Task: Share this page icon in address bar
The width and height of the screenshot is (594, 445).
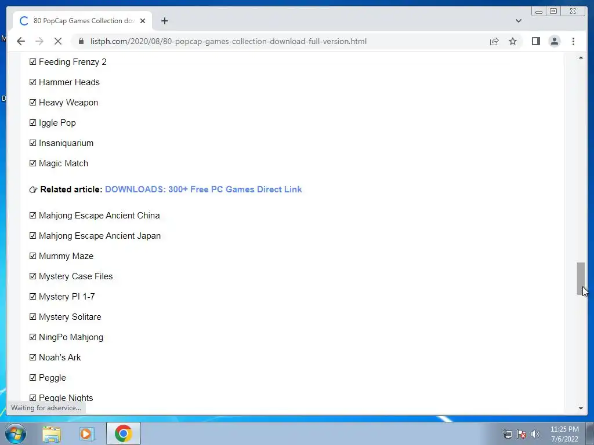Action: coord(494,41)
